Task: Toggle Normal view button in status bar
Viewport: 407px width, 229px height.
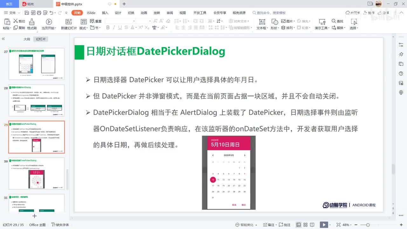Action: point(299,225)
